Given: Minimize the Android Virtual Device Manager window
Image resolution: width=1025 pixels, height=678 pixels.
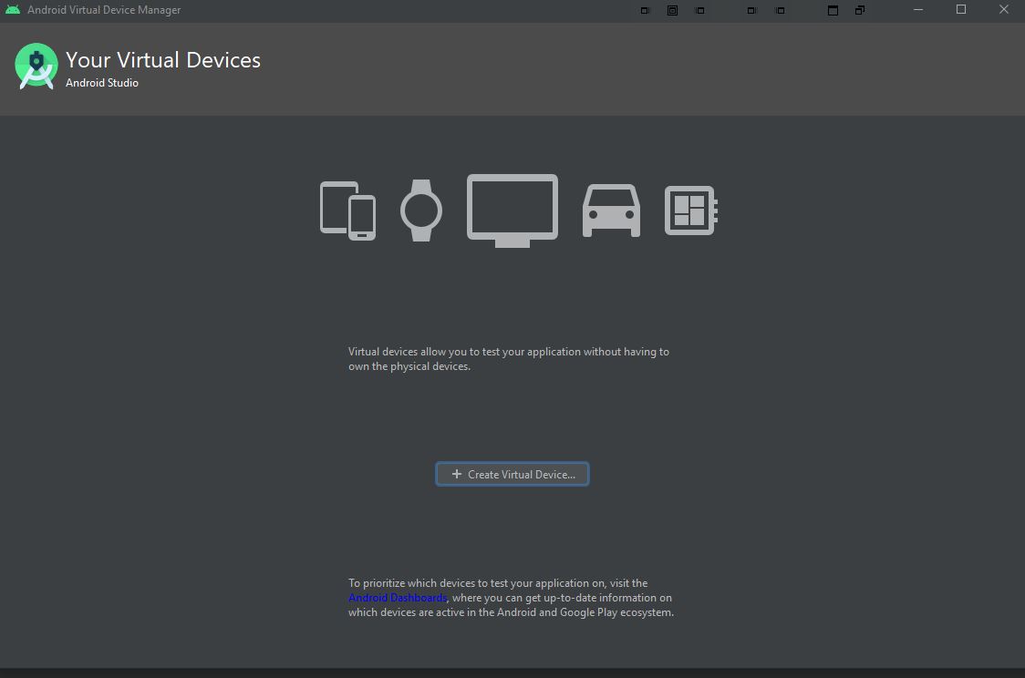Looking at the screenshot, I should tap(918, 10).
